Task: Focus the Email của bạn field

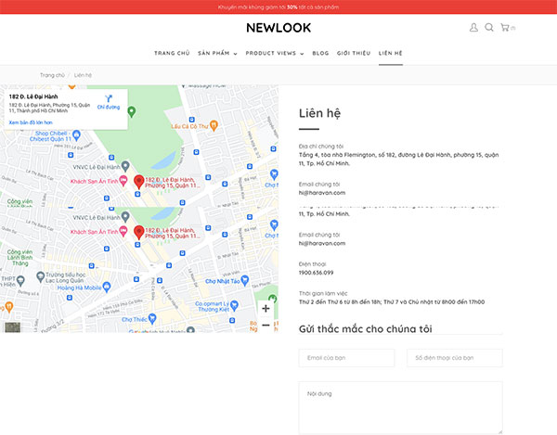Action: tap(346, 358)
